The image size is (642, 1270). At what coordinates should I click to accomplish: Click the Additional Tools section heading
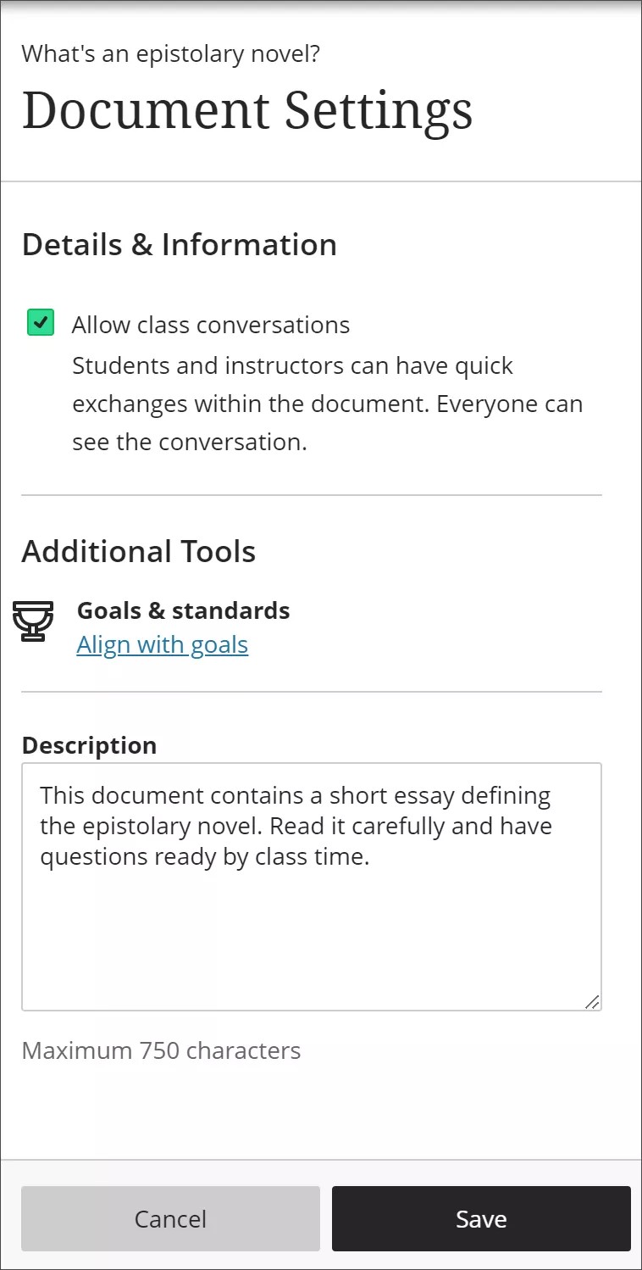138,551
